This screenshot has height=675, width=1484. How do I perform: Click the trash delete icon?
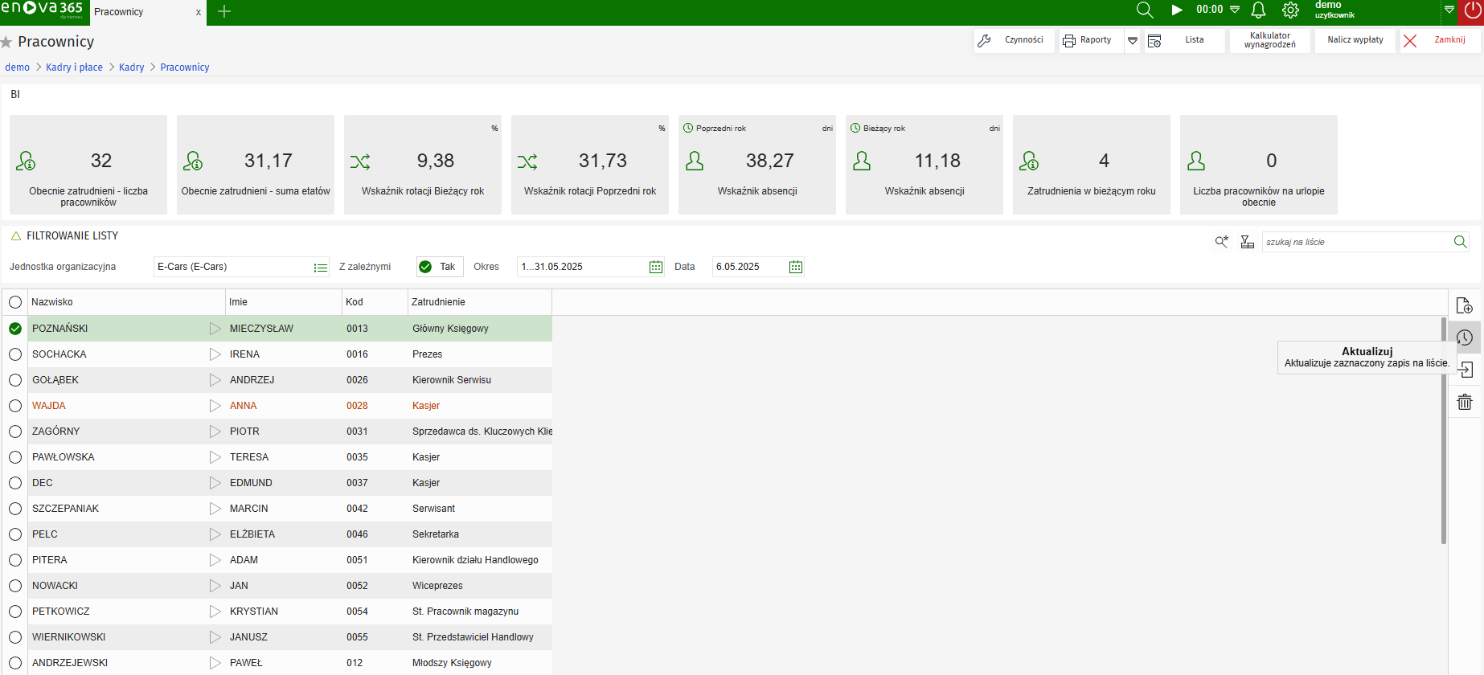pyautogui.click(x=1465, y=402)
